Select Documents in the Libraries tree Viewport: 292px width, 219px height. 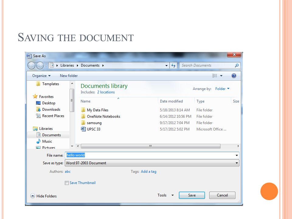(x=48, y=135)
